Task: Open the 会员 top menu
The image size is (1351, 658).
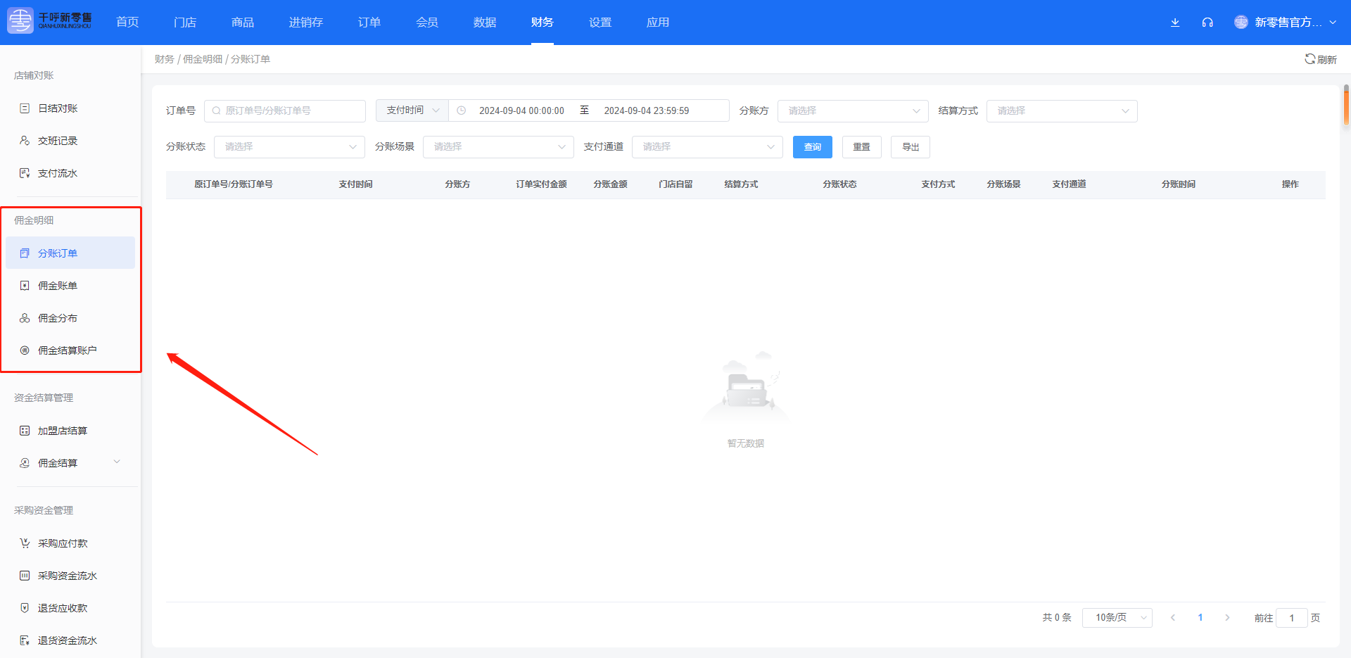Action: pos(427,23)
